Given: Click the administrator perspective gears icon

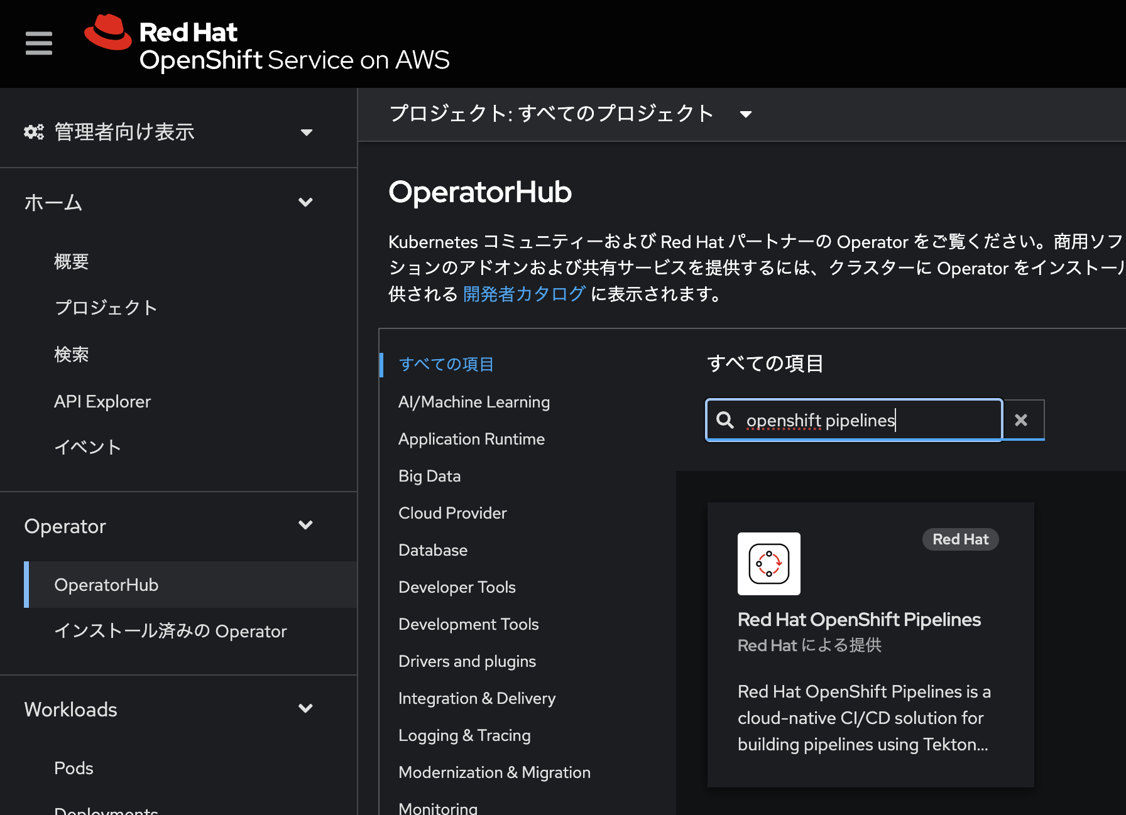Looking at the screenshot, I should [x=34, y=132].
